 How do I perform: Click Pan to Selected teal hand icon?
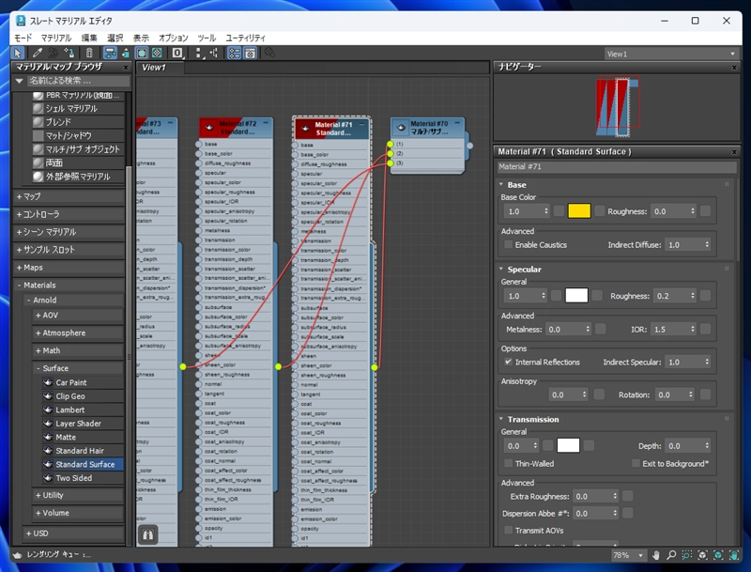[734, 555]
